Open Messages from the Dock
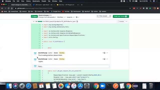Screen dimensions: 160x90 coord(67,86)
